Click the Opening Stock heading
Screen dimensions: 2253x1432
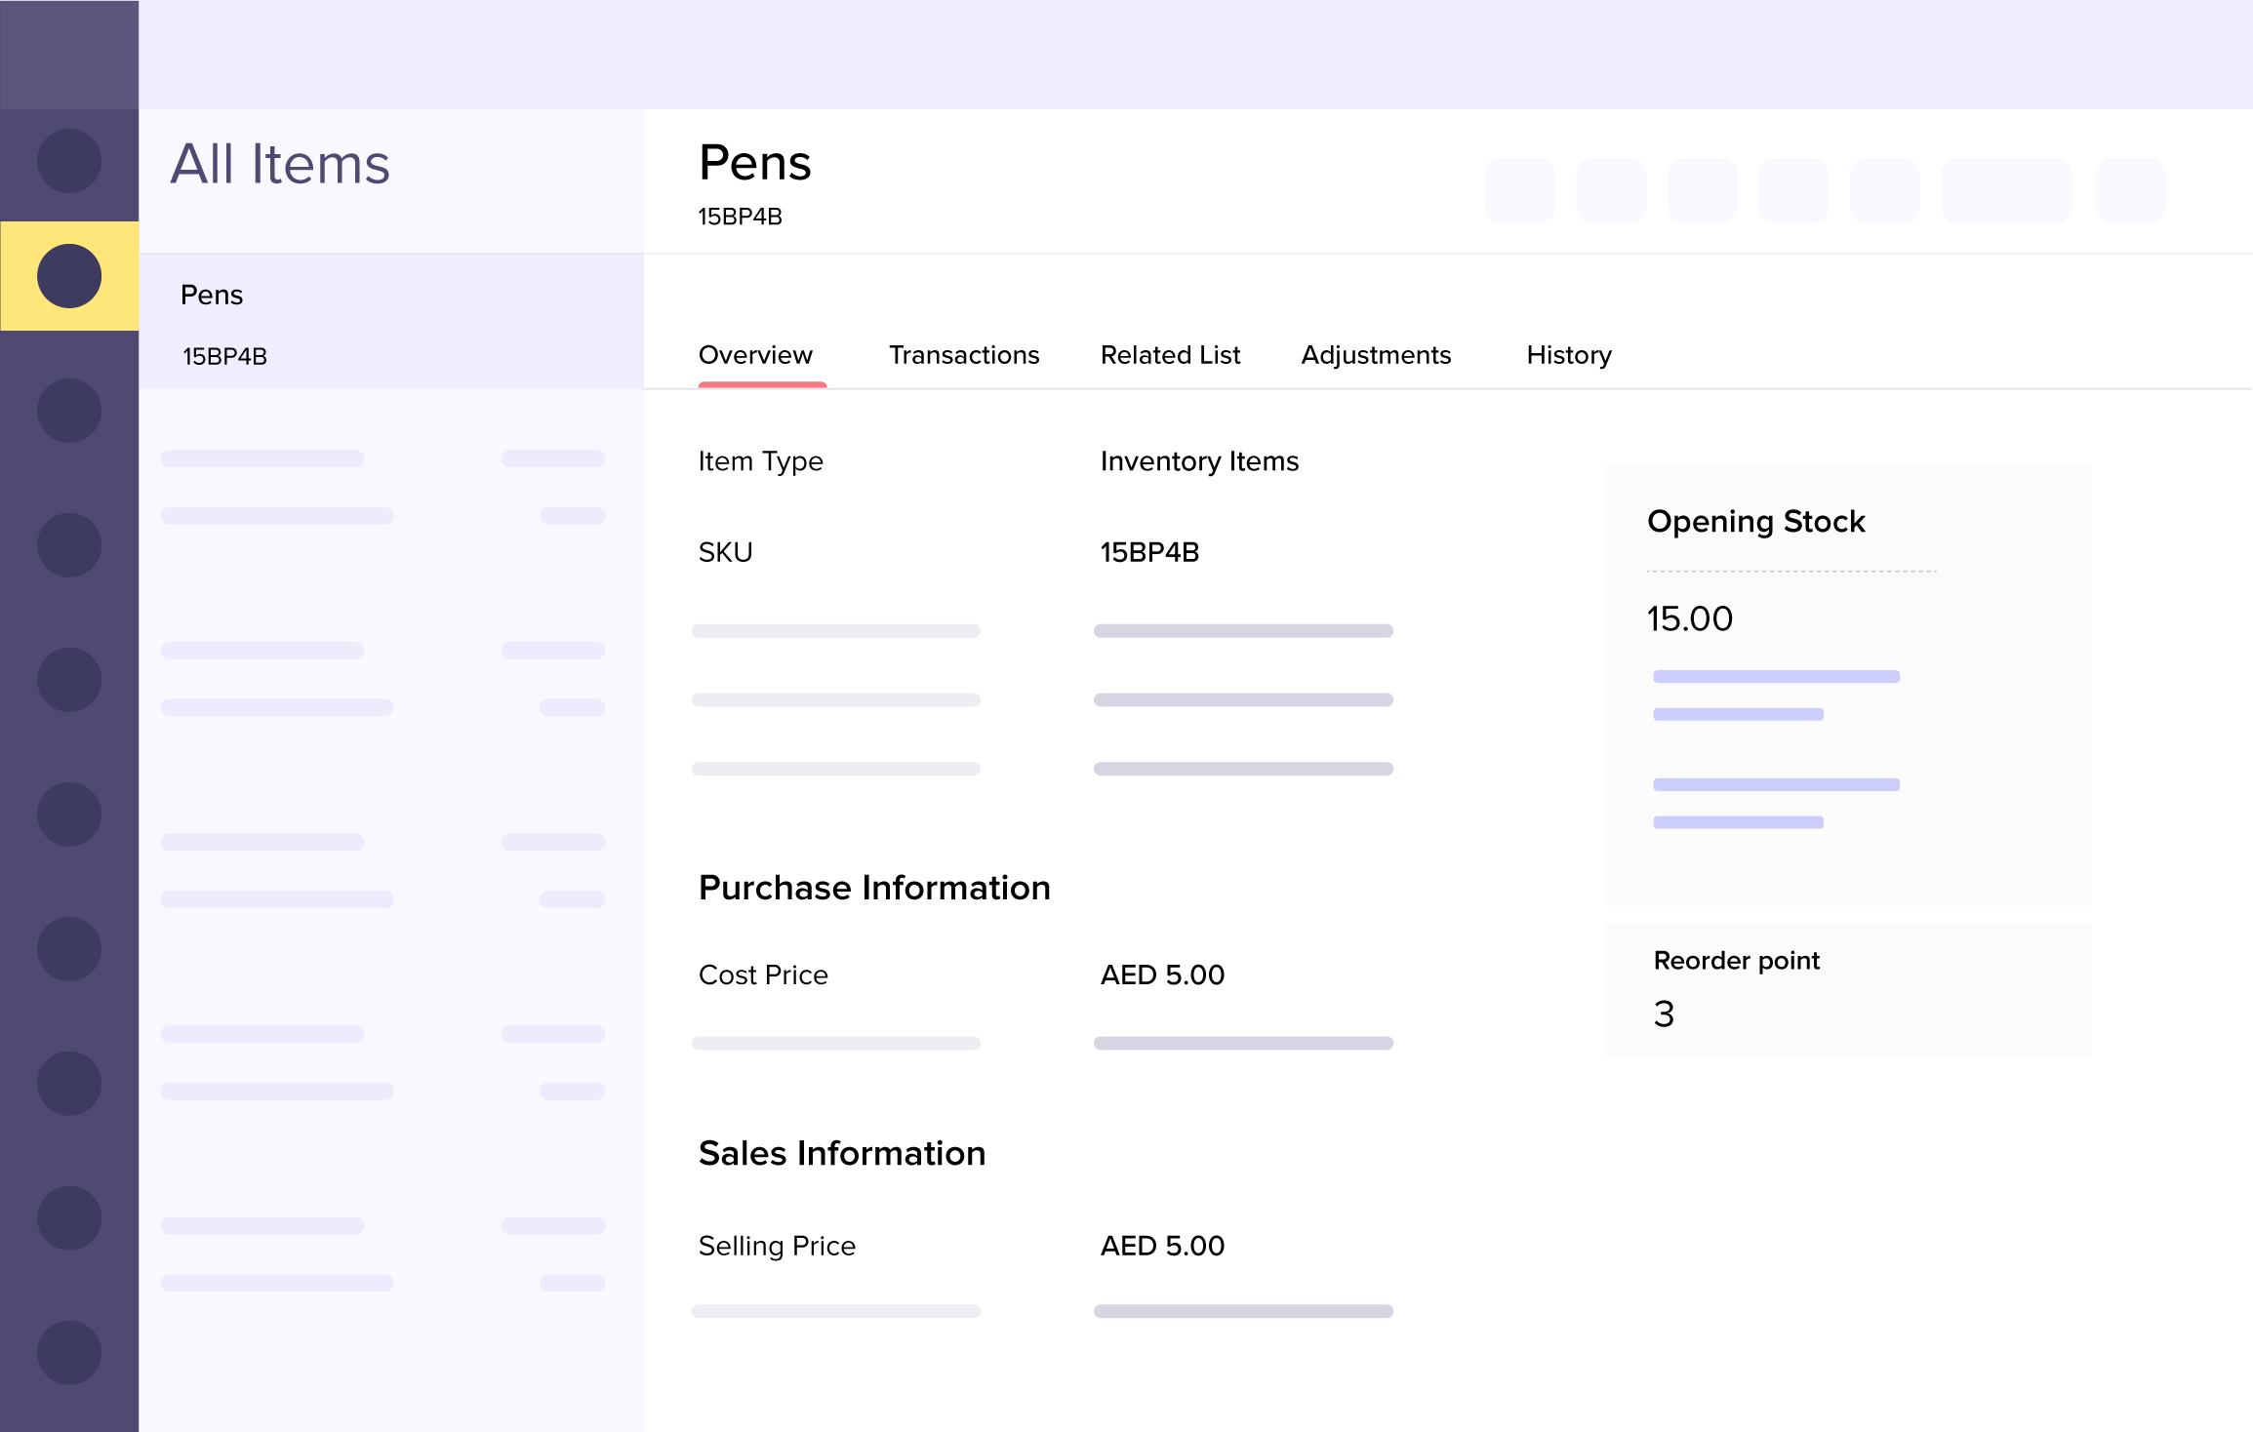(1755, 522)
